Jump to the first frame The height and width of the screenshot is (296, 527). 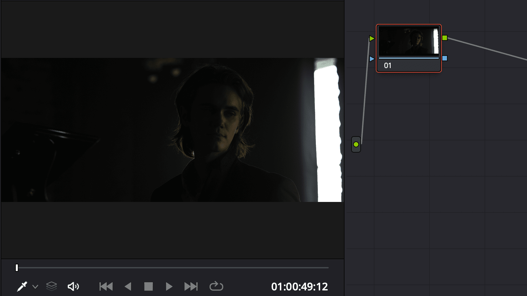pyautogui.click(x=105, y=286)
